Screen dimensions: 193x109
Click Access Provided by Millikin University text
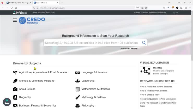click(x=150, y=13)
